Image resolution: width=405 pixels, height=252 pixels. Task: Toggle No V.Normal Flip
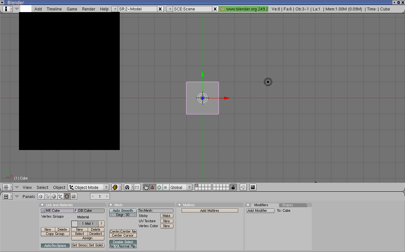123,246
